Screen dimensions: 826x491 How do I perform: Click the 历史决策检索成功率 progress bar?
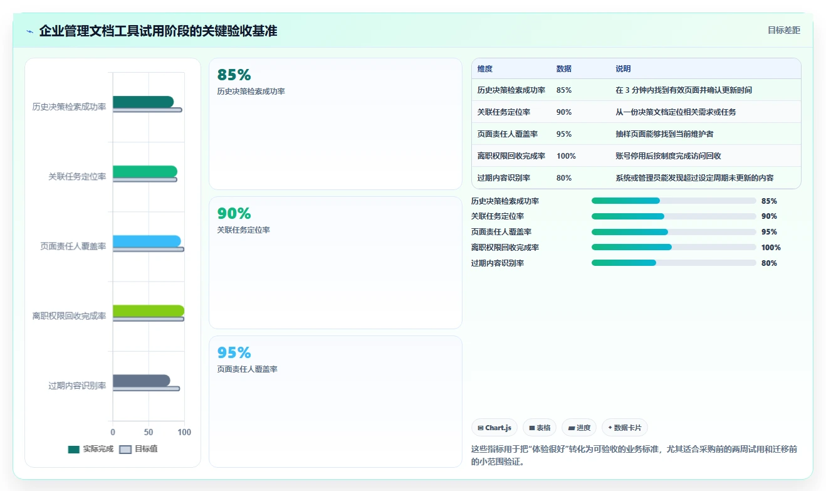tap(674, 201)
